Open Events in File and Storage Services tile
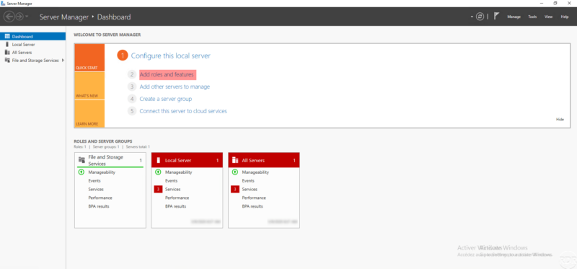This screenshot has width=577, height=269. coord(94,181)
